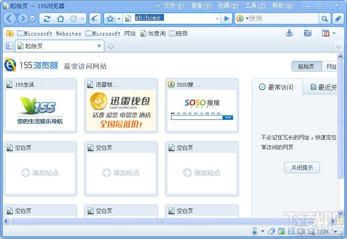347x239 pixels.
Task: Expand the tab list dropdown at right
Action: coord(338,46)
